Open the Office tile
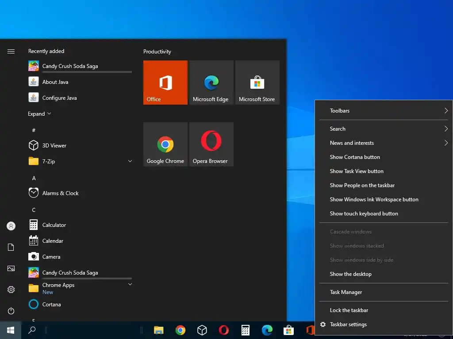The image size is (453, 339). pos(165,83)
